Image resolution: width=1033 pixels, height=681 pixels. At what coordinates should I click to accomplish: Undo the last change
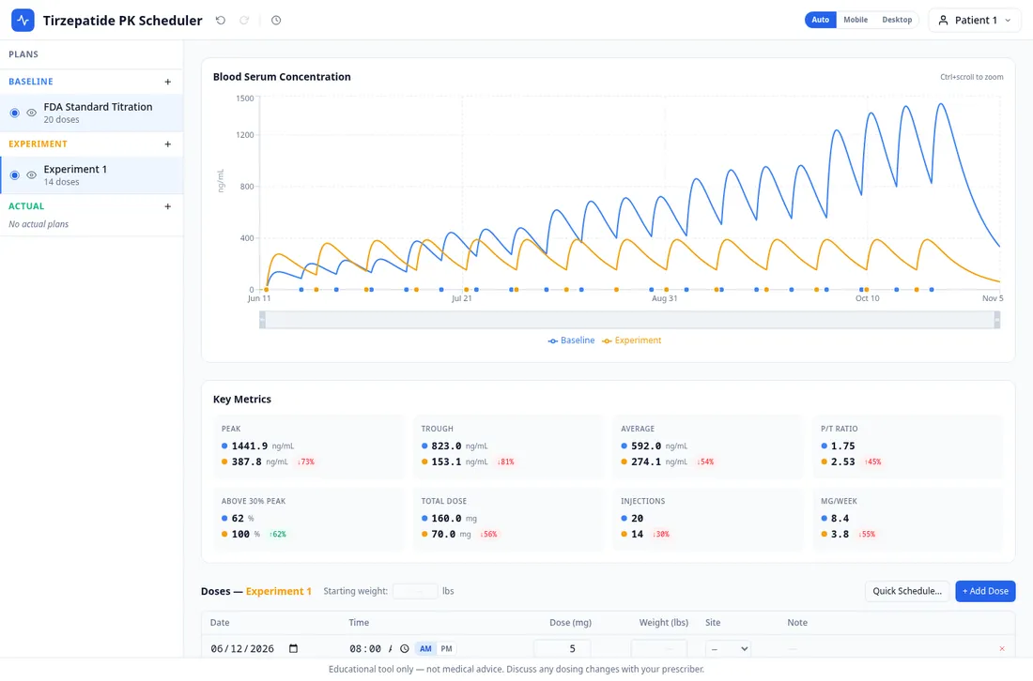(221, 21)
